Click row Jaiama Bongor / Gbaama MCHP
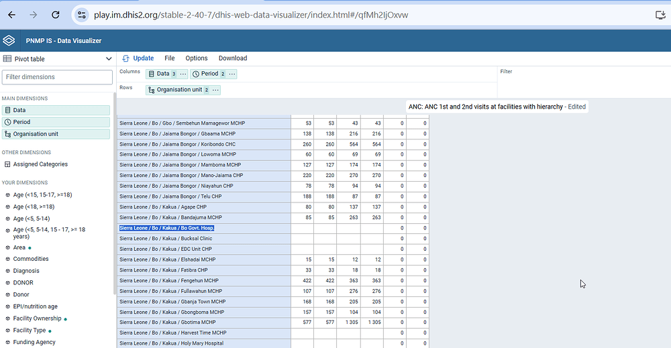This screenshot has width=671, height=348. tap(204, 134)
